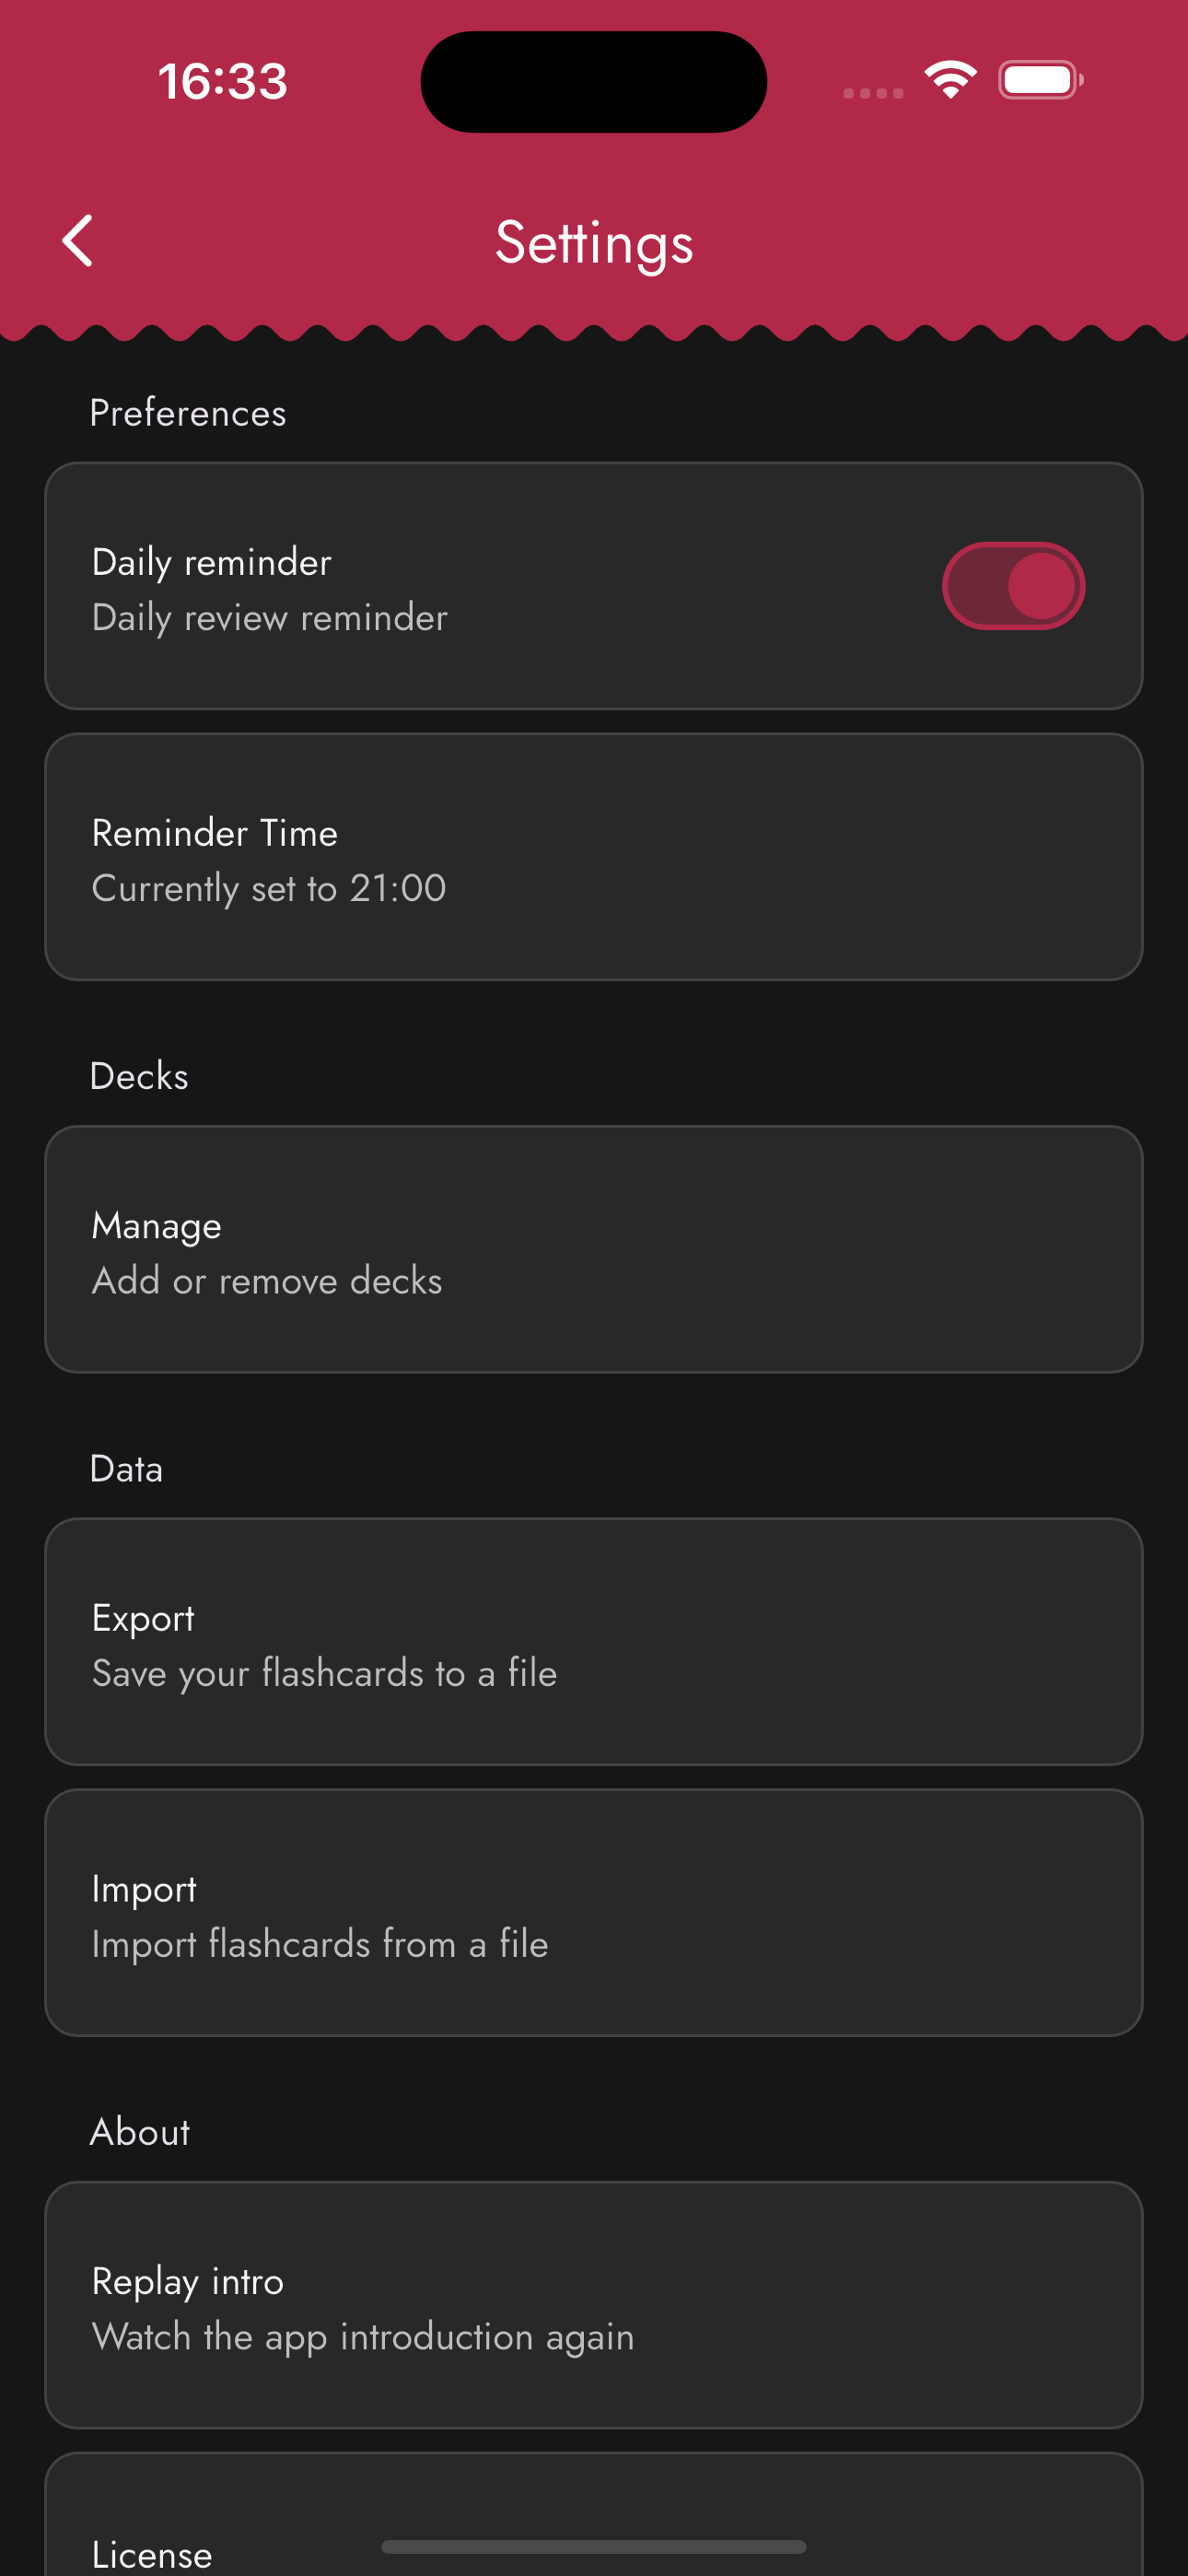Tap the Data section header
The width and height of the screenshot is (1188, 2576).
[x=126, y=1469]
